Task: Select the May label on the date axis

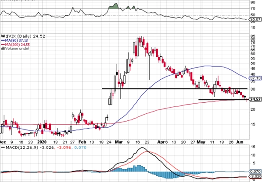Action: [x=201, y=142]
